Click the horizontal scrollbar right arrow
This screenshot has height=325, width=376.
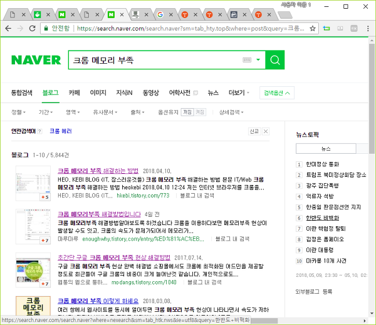tap(365, 321)
